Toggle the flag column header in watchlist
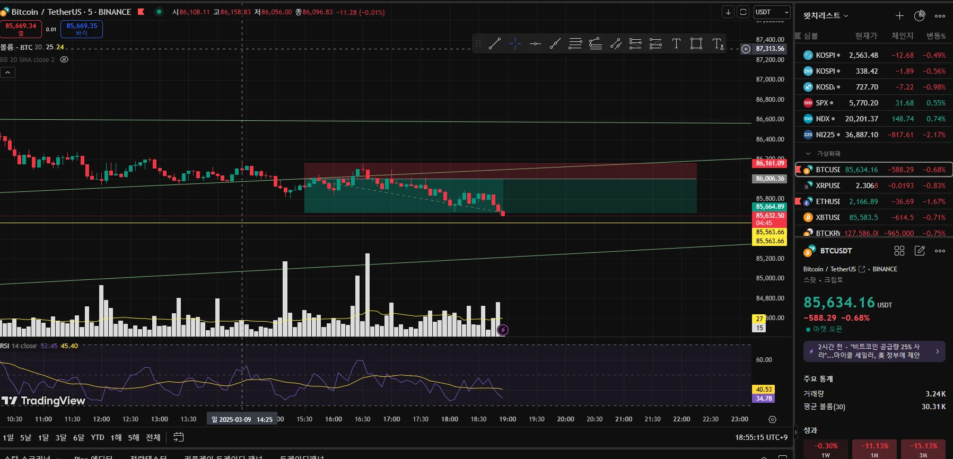This screenshot has width=953, height=459. pyautogui.click(x=798, y=36)
